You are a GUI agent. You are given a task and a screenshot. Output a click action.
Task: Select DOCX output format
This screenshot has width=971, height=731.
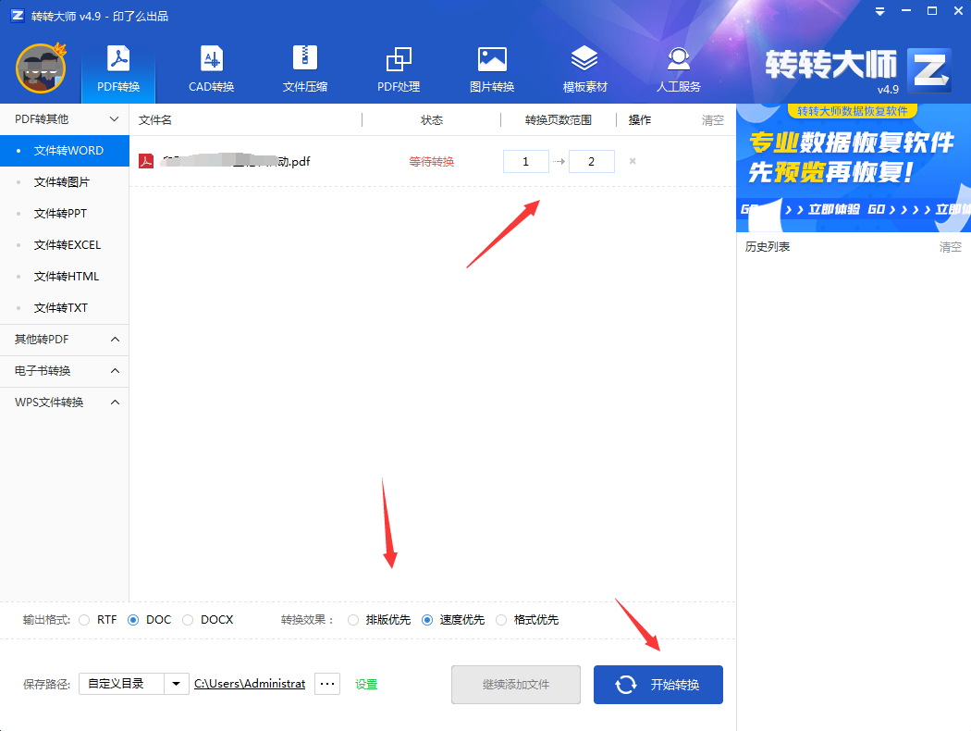coord(188,619)
